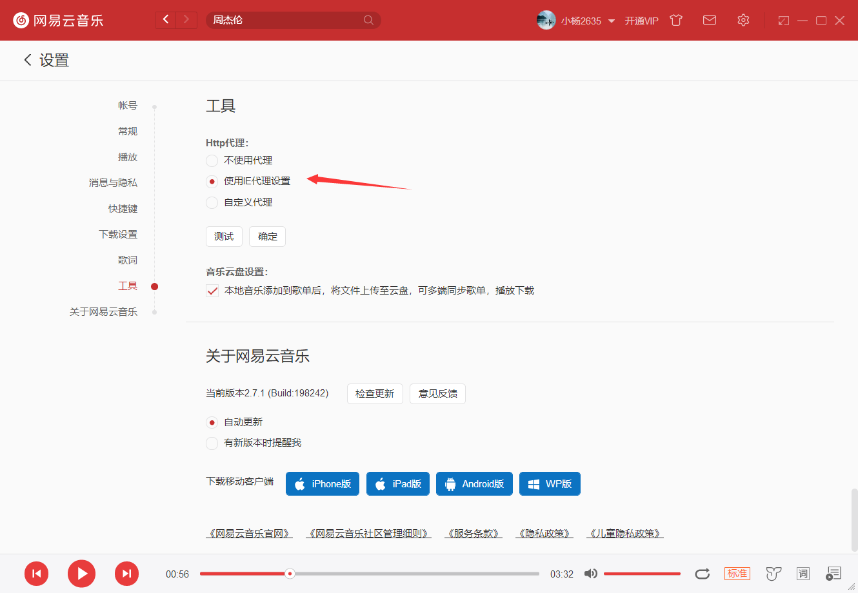This screenshot has height=593, width=858.
Task: Go back with the title bar back arrow
Action: pos(166,20)
